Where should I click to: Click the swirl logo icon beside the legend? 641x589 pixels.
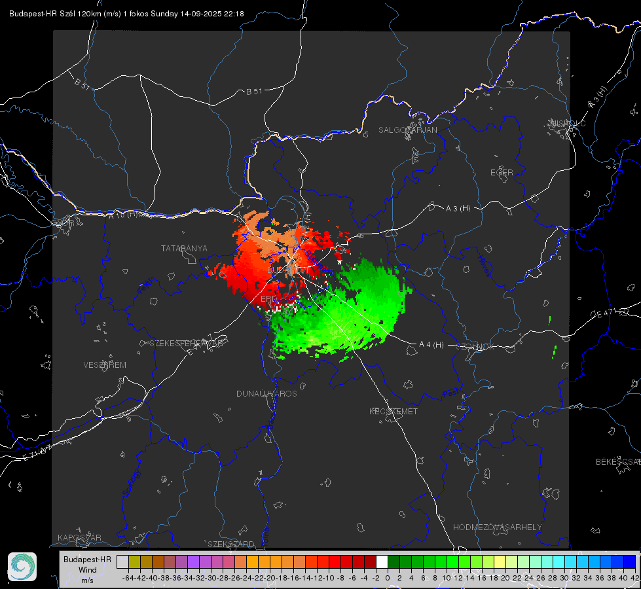pos(22,567)
